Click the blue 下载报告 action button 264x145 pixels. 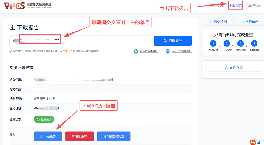48,136
